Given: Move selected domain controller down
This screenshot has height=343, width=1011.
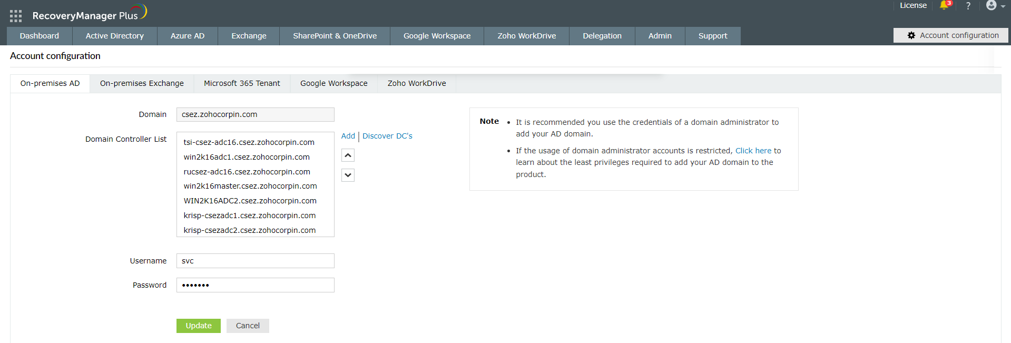Looking at the screenshot, I should click(x=348, y=175).
